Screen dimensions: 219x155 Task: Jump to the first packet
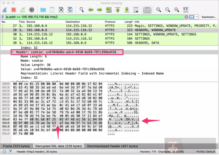[118, 10]
